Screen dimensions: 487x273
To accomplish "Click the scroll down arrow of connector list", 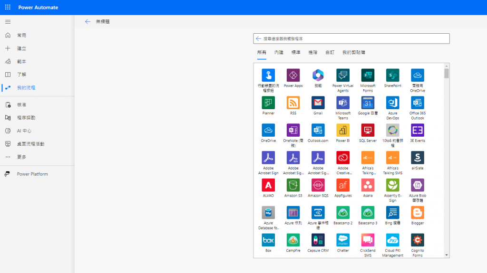I will [x=446, y=255].
